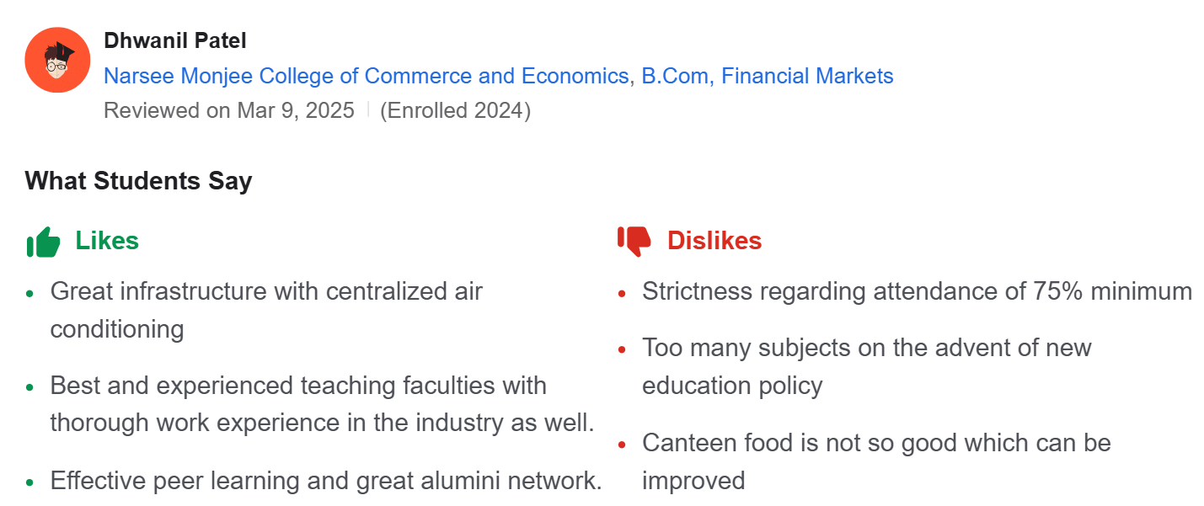Click the new education policy dislike

click(866, 366)
